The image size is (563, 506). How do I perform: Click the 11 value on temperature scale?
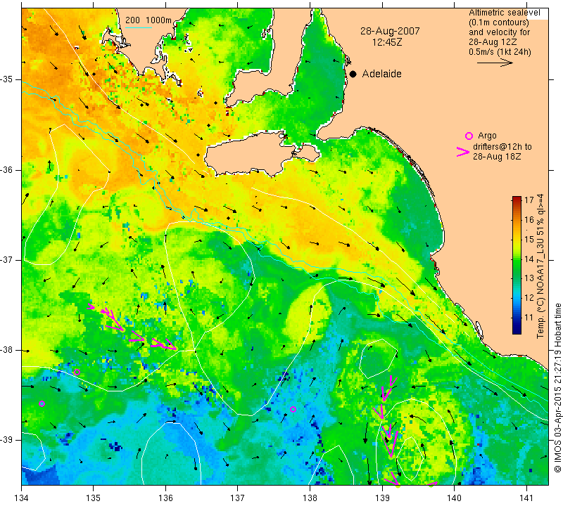pyautogui.click(x=529, y=318)
